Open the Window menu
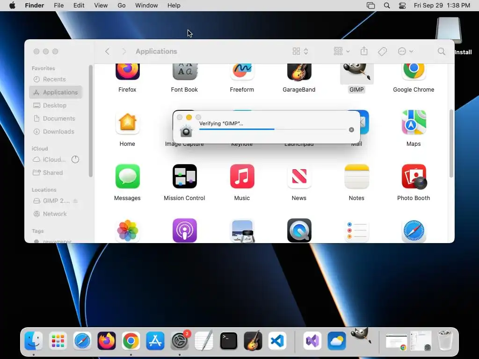This screenshot has width=479, height=359. (146, 6)
